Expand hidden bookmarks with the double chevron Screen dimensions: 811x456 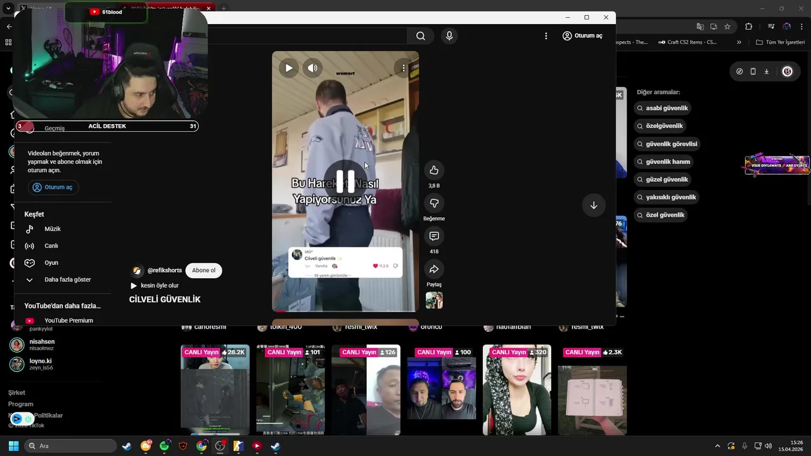739,42
